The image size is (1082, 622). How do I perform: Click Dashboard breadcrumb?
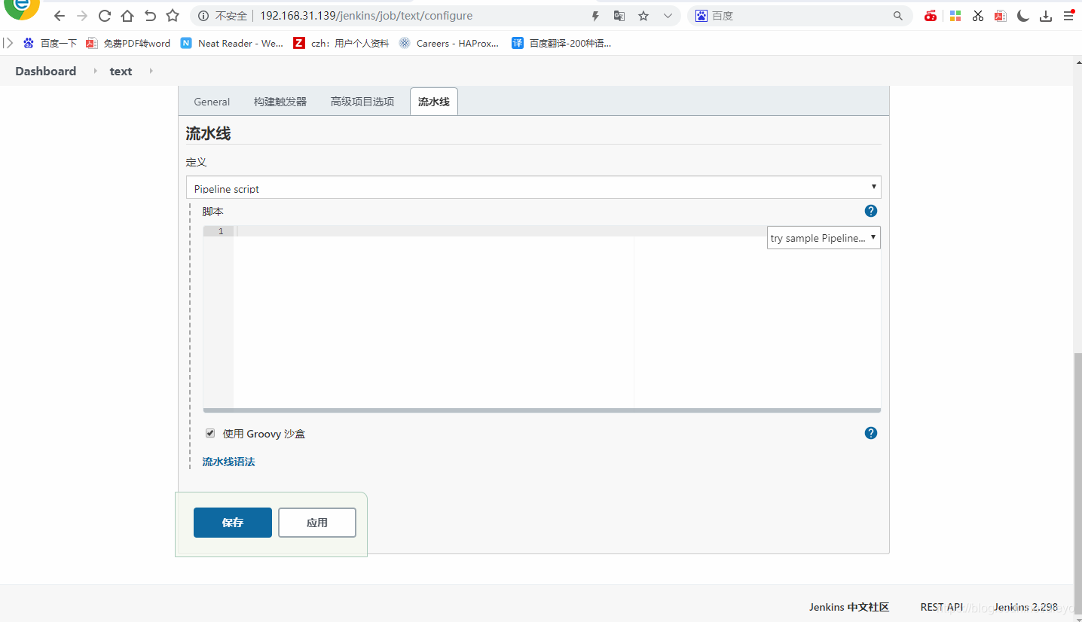pyautogui.click(x=45, y=71)
